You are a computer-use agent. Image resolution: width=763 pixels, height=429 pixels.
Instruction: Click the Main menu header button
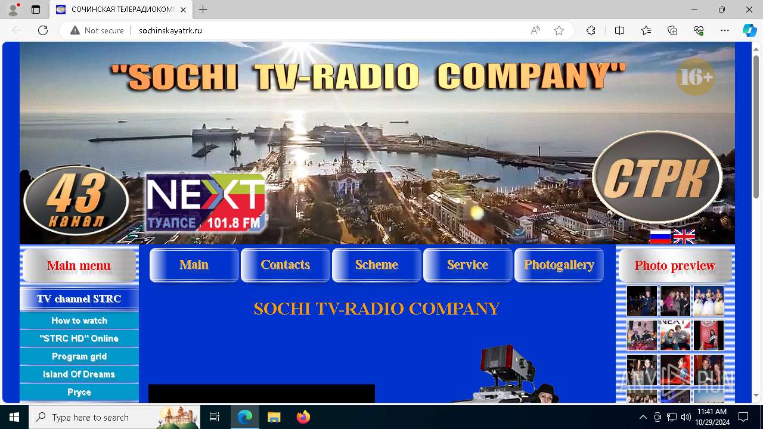tap(79, 266)
